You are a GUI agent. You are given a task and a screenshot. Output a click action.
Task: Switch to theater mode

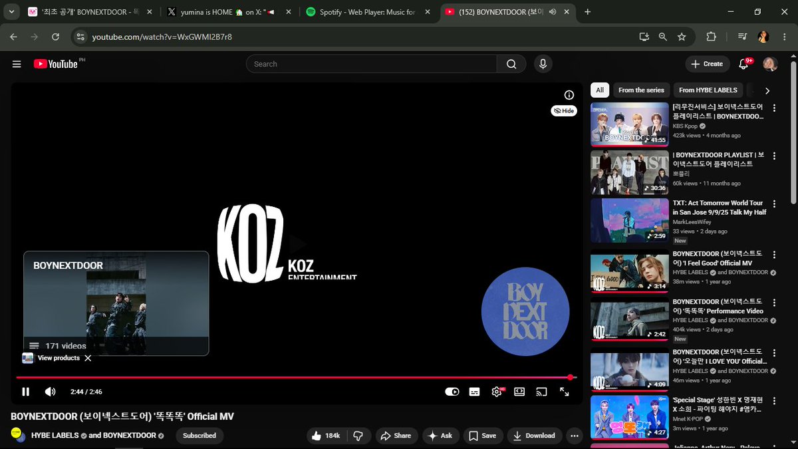(x=519, y=392)
